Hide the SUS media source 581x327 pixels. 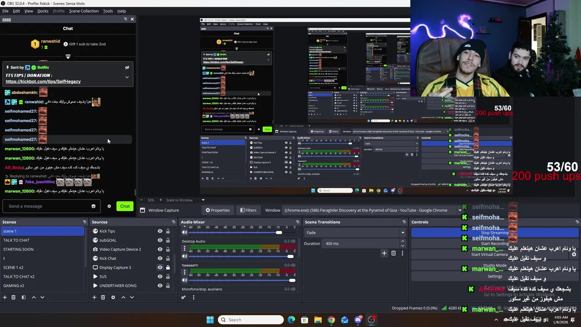click(x=160, y=277)
